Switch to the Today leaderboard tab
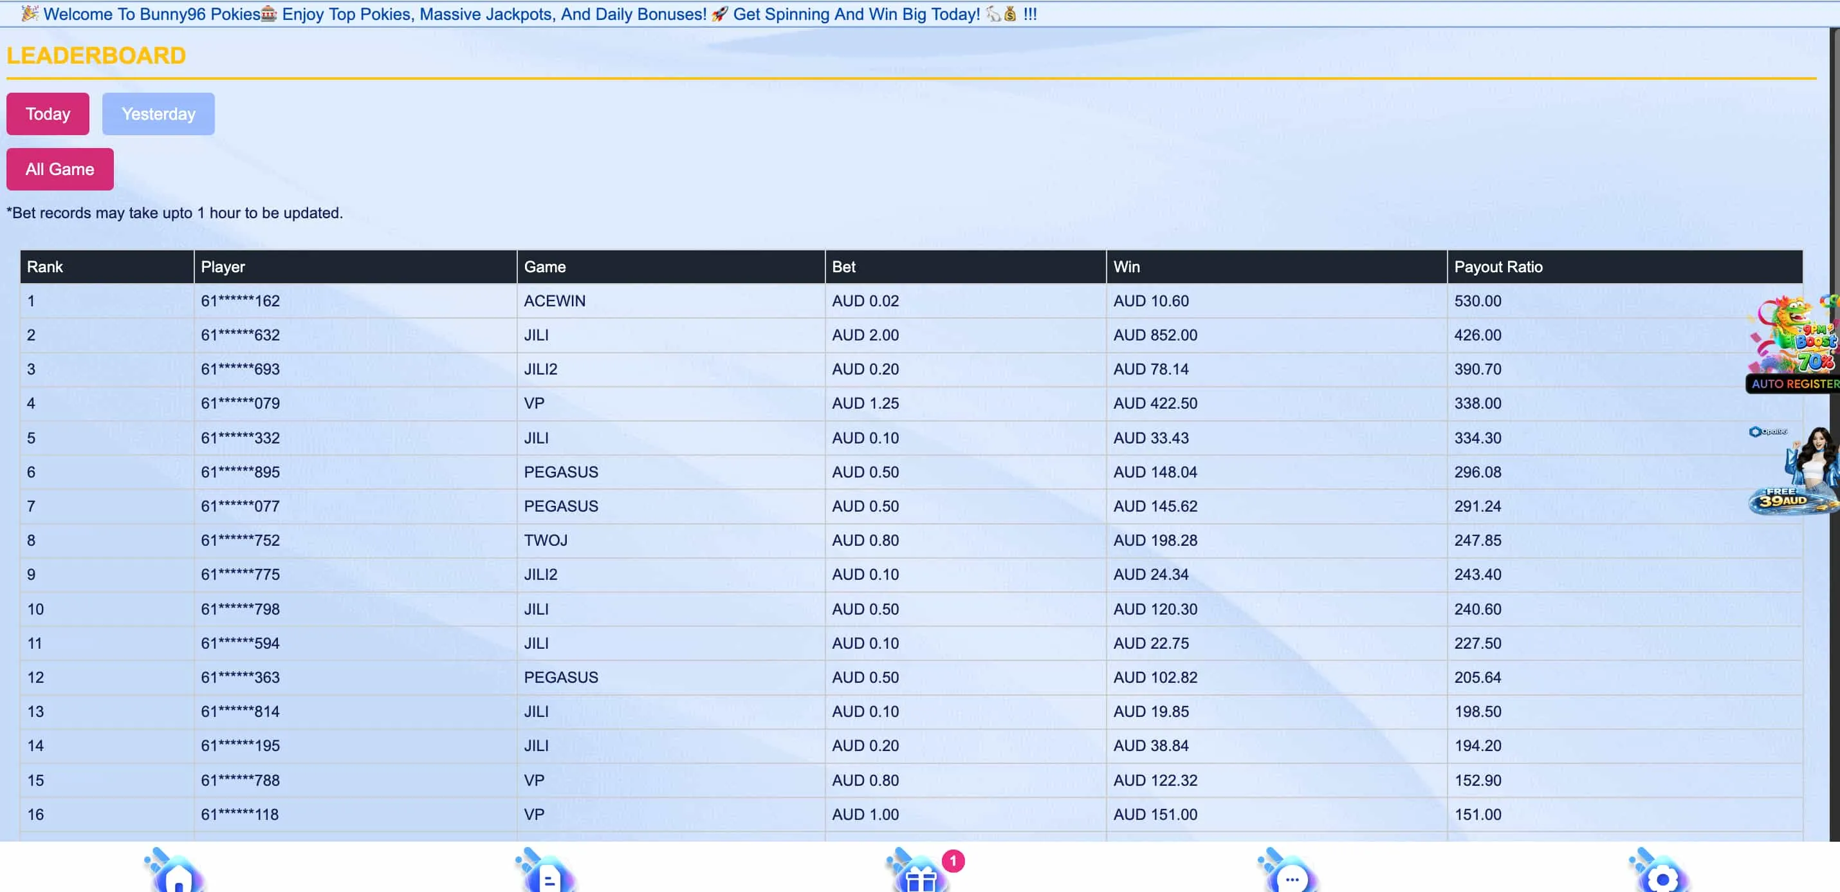Viewport: 1840px width, 892px height. [x=48, y=114]
